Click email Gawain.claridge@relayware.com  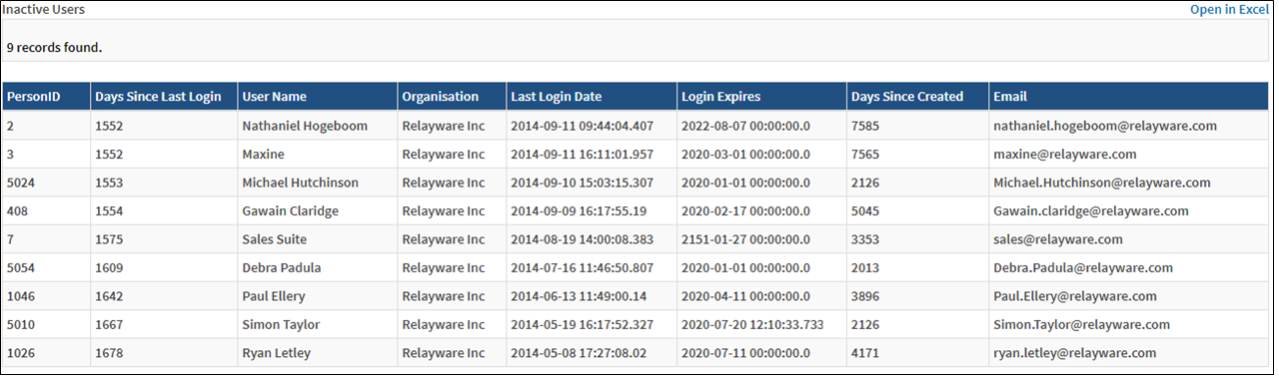[1091, 211]
